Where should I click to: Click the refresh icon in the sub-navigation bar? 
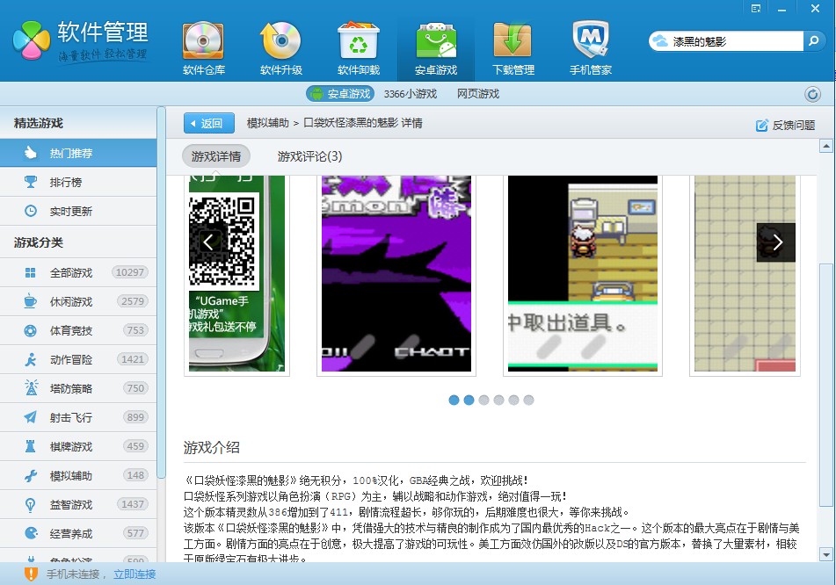(812, 94)
